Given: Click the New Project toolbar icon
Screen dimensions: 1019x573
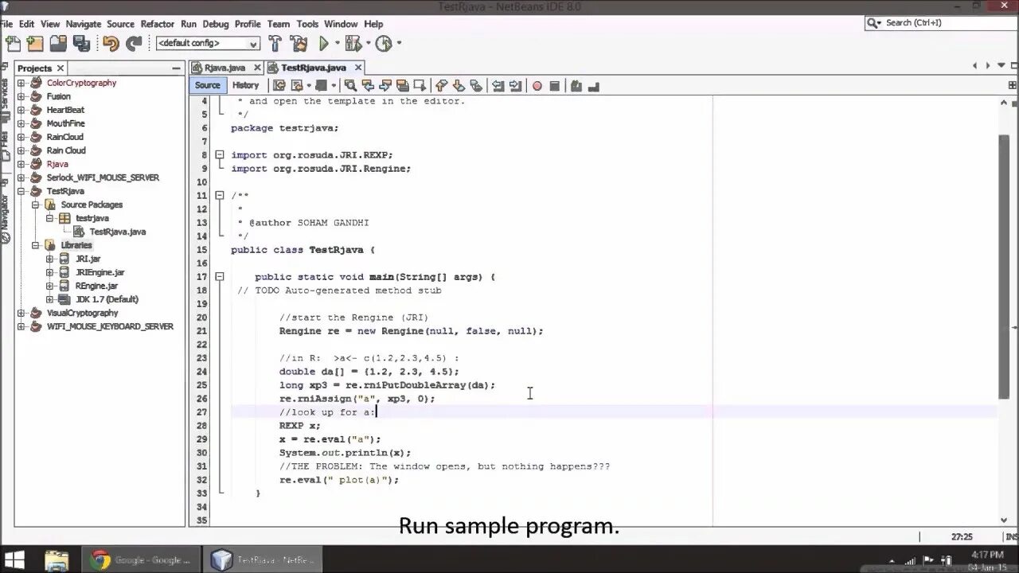Looking at the screenshot, I should pos(36,44).
